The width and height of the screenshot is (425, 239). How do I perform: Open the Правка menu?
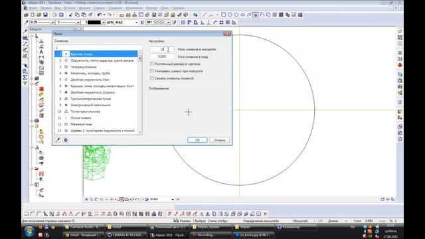pos(46,8)
